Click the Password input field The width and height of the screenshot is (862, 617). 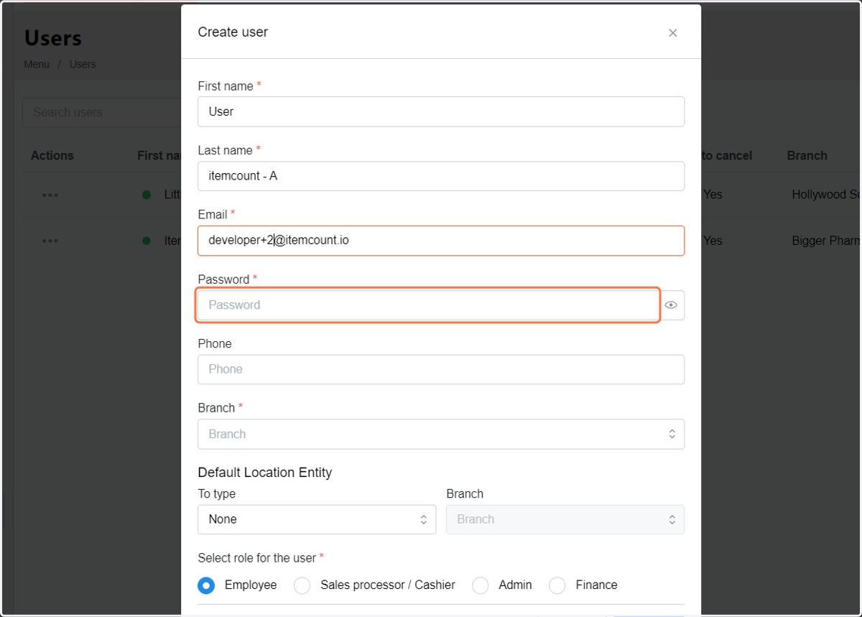(428, 305)
